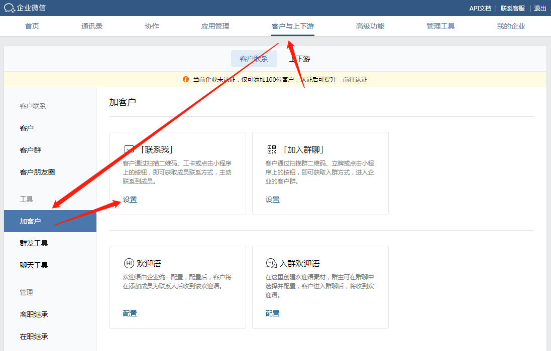
Task: Click 退出 to log out
Action: [540, 8]
